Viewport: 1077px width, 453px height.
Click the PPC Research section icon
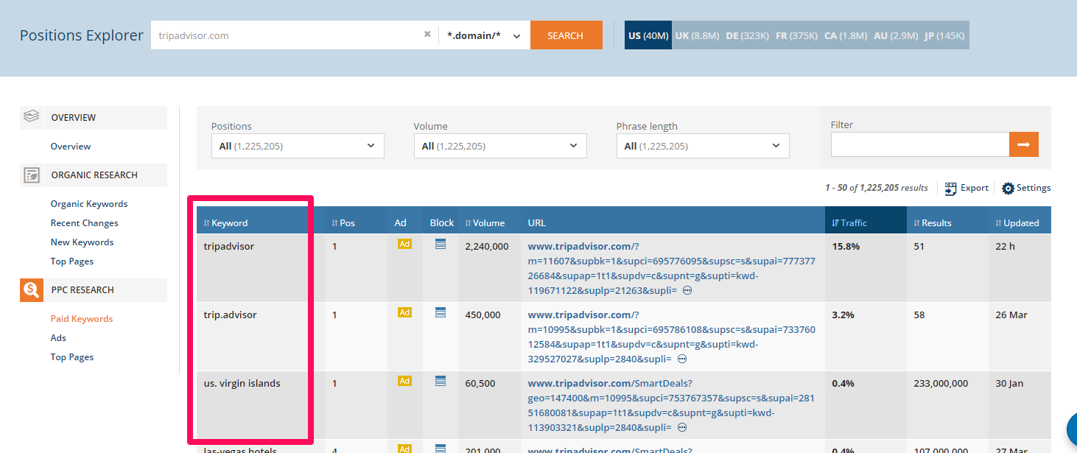click(x=31, y=290)
